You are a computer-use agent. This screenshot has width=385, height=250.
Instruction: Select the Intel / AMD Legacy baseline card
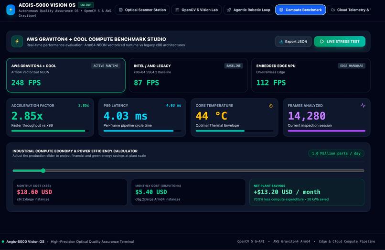point(188,75)
